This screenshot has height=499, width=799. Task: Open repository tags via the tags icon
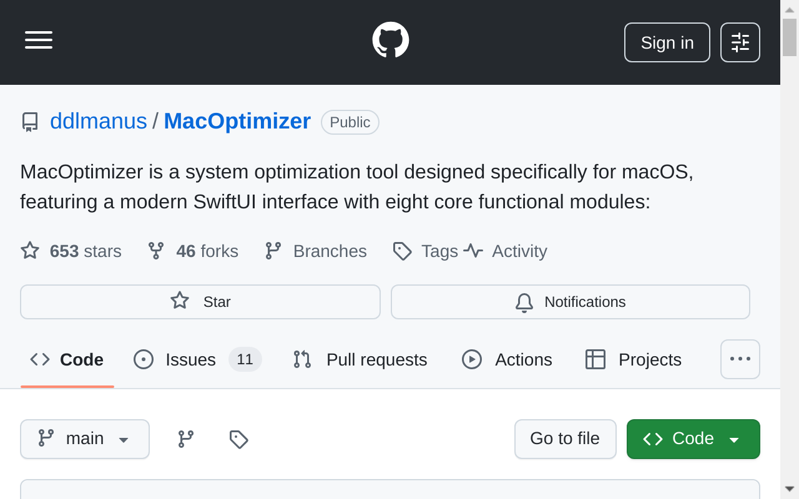(x=402, y=251)
